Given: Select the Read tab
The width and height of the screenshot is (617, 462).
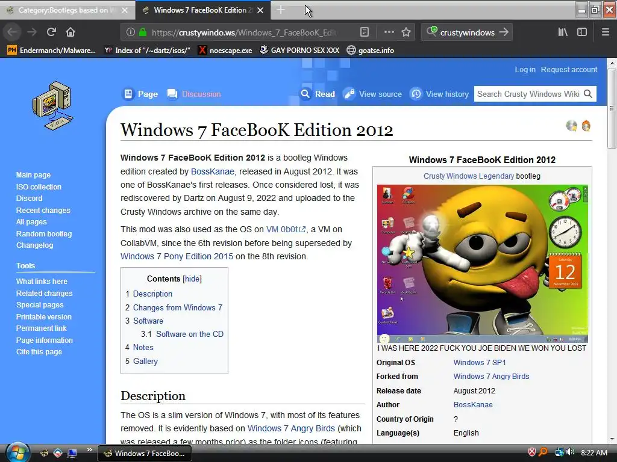Looking at the screenshot, I should pyautogui.click(x=318, y=94).
